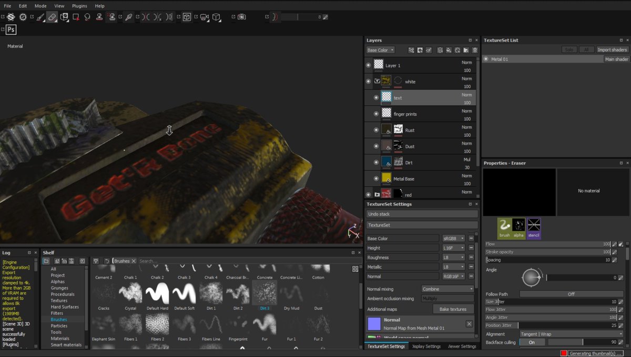Select the Paint brush tool
This screenshot has height=357, width=631.
[x=40, y=17]
